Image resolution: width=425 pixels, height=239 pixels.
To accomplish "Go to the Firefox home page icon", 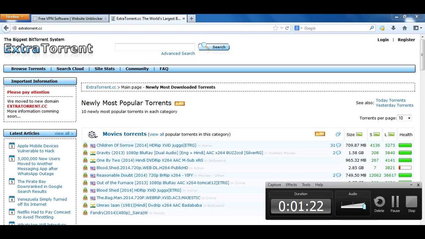I will [404, 28].
